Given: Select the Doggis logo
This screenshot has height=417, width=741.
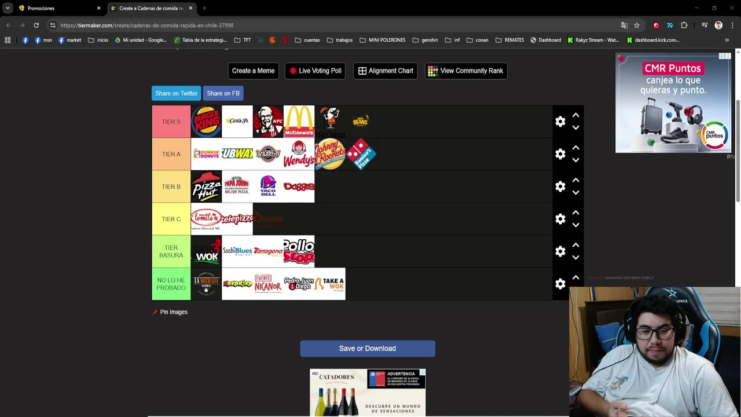Looking at the screenshot, I should [x=299, y=186].
